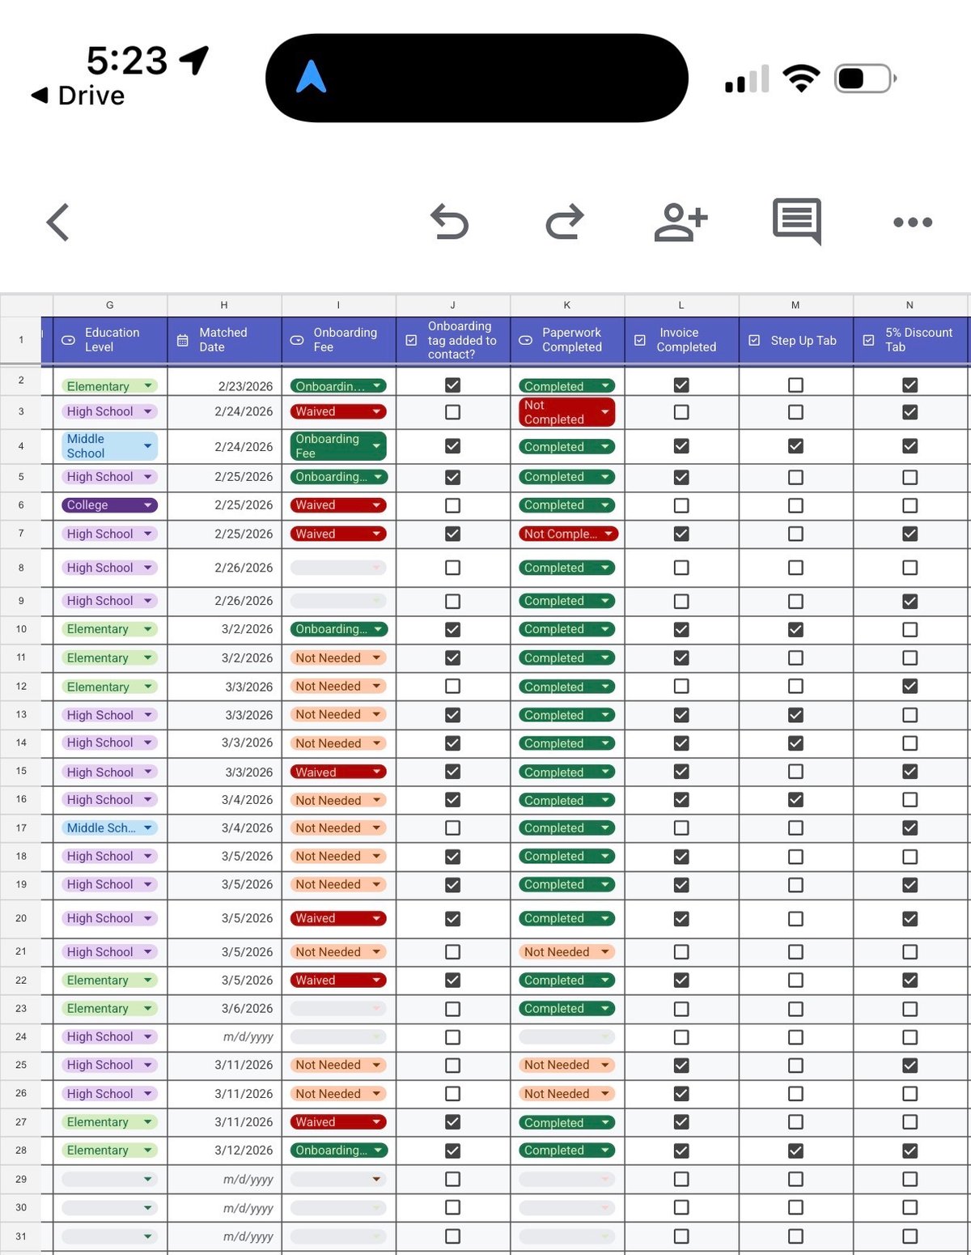
Task: Tap the calendar icon in Matched Date header
Action: (x=183, y=340)
